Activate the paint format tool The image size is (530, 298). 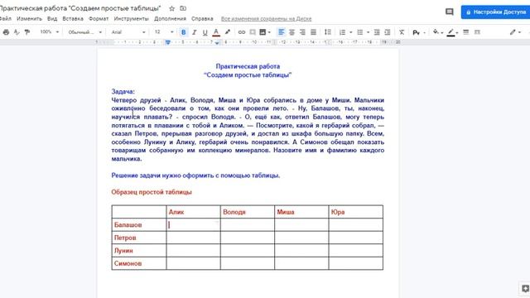coord(27,32)
